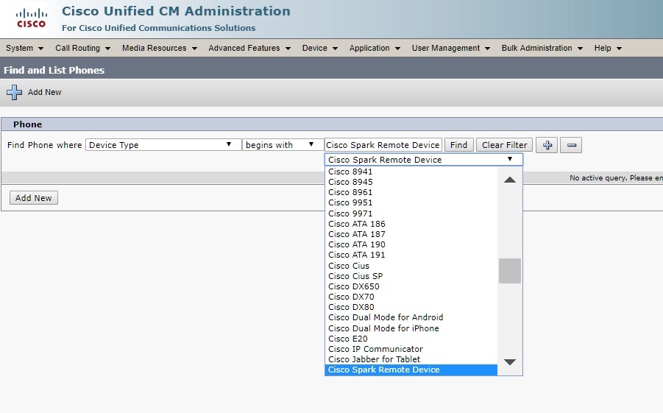Select Cisco 9951 from the list
Viewport: 663px width, 413px height.
point(411,202)
